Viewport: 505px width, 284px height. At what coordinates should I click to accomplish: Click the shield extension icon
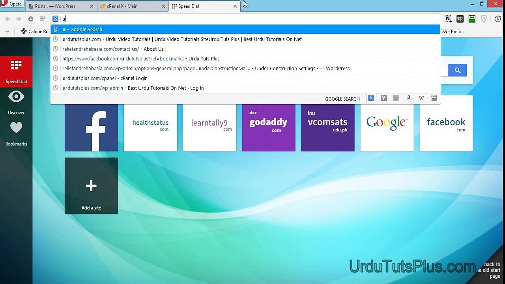point(484,19)
